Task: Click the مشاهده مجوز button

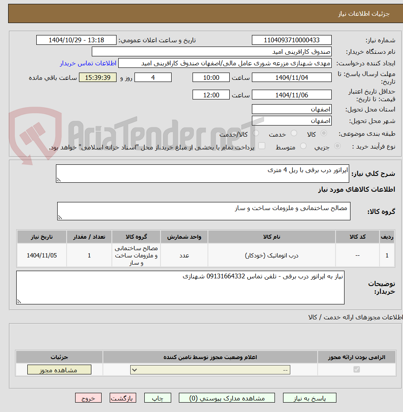Action: coord(59,370)
